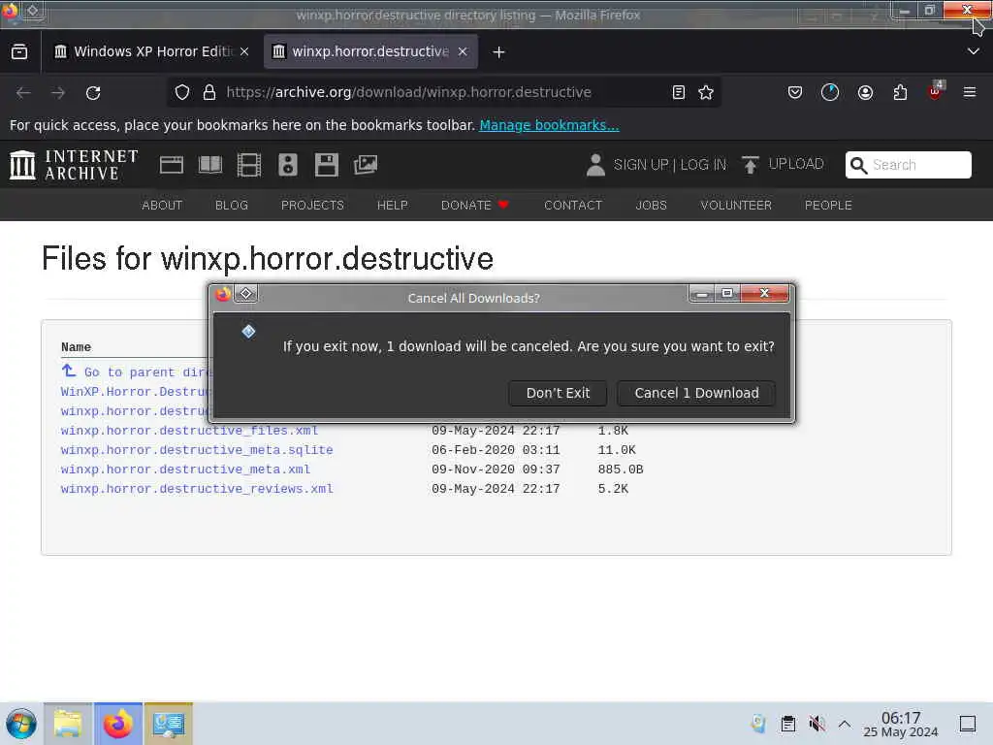Click the archive Search field

coord(908,165)
